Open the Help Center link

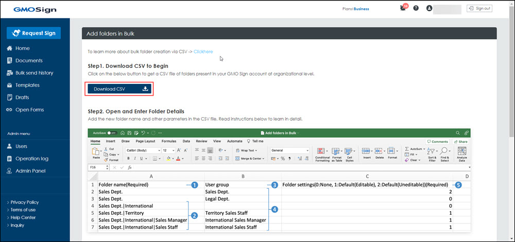coord(23,217)
